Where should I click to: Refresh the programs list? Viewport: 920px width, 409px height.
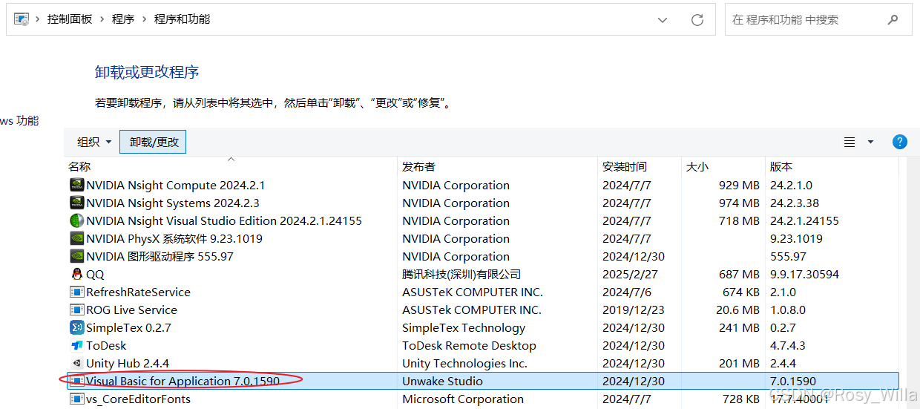[x=697, y=20]
